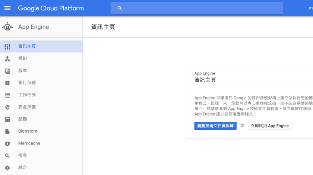The width and height of the screenshot is (313, 175).
Task: Click the 資訊主頁 dashboard icon in sidebar
Action: click(7, 47)
